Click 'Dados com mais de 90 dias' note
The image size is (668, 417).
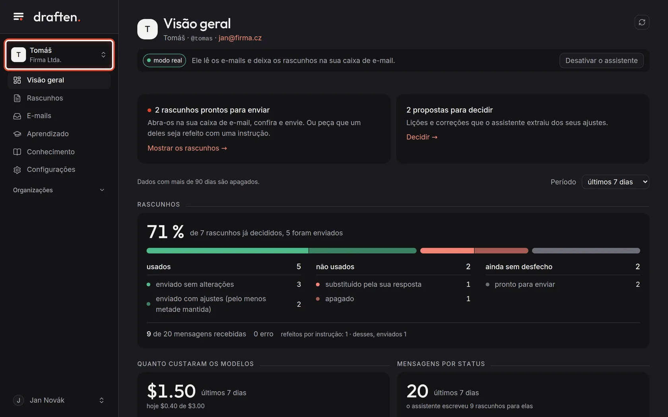tap(198, 182)
